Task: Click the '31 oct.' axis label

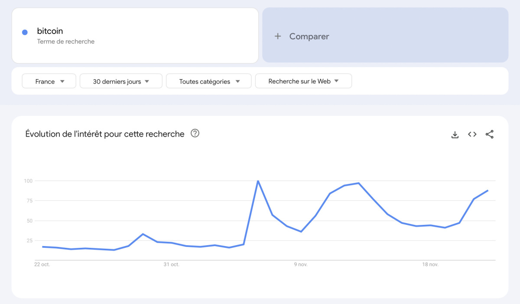Action: [x=172, y=264]
